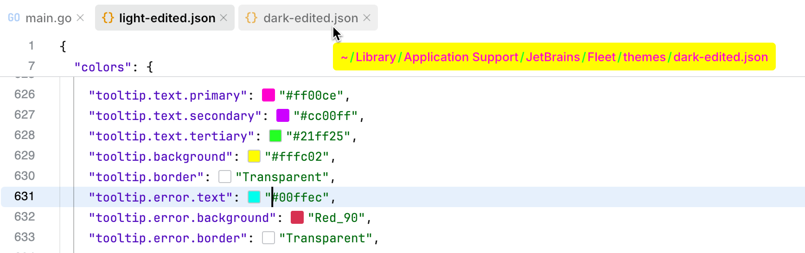Open the purple #cc00ff color swatch

(x=283, y=115)
